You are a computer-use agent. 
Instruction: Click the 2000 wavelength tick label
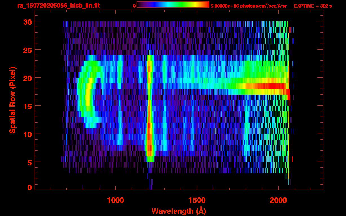click(x=278, y=200)
